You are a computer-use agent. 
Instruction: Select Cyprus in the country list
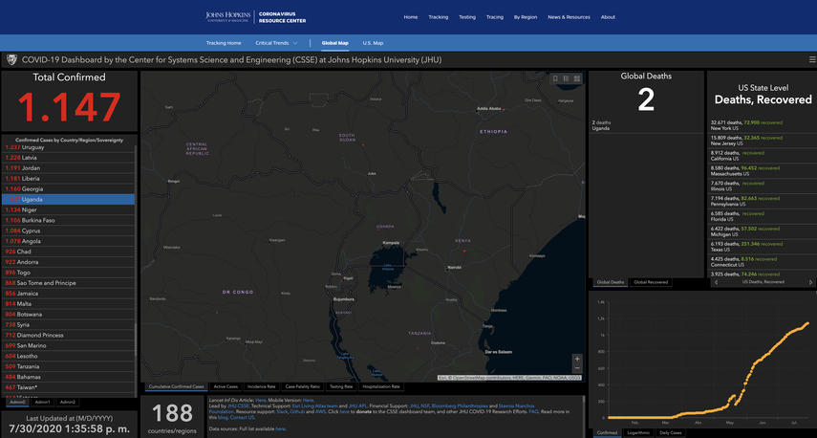[68, 230]
